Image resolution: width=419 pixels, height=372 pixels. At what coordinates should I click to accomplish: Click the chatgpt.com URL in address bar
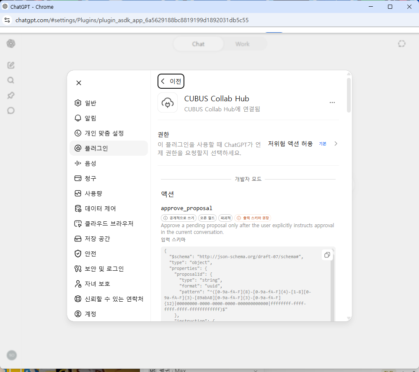pos(132,20)
